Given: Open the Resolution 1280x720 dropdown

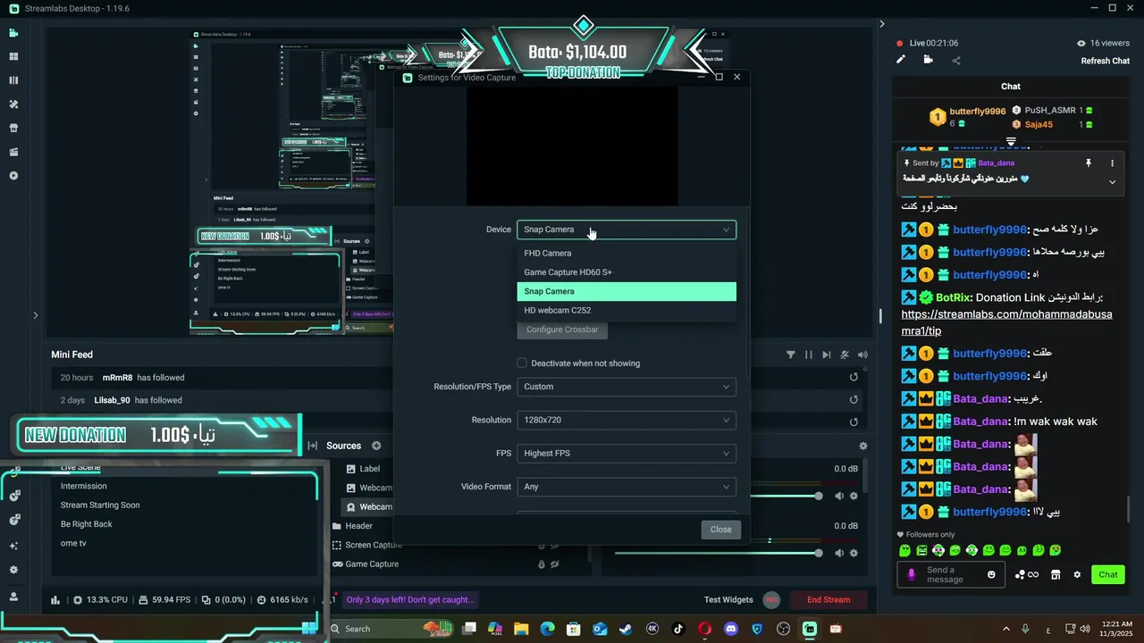Looking at the screenshot, I should click(x=627, y=420).
